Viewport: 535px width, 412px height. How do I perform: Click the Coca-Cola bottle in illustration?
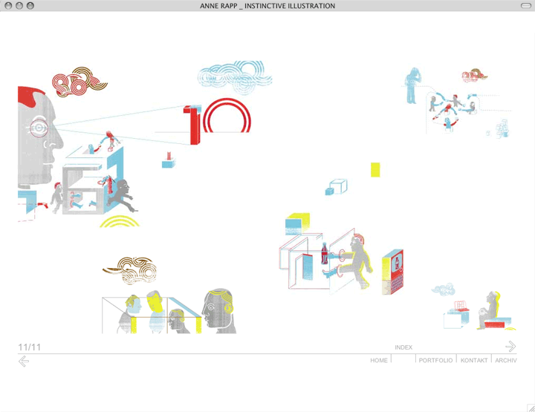324,255
